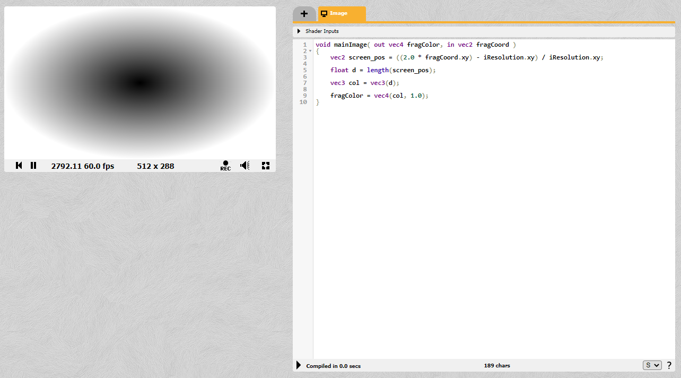
Task: Place cursor on the fragColor assignment line
Action: [x=379, y=96]
